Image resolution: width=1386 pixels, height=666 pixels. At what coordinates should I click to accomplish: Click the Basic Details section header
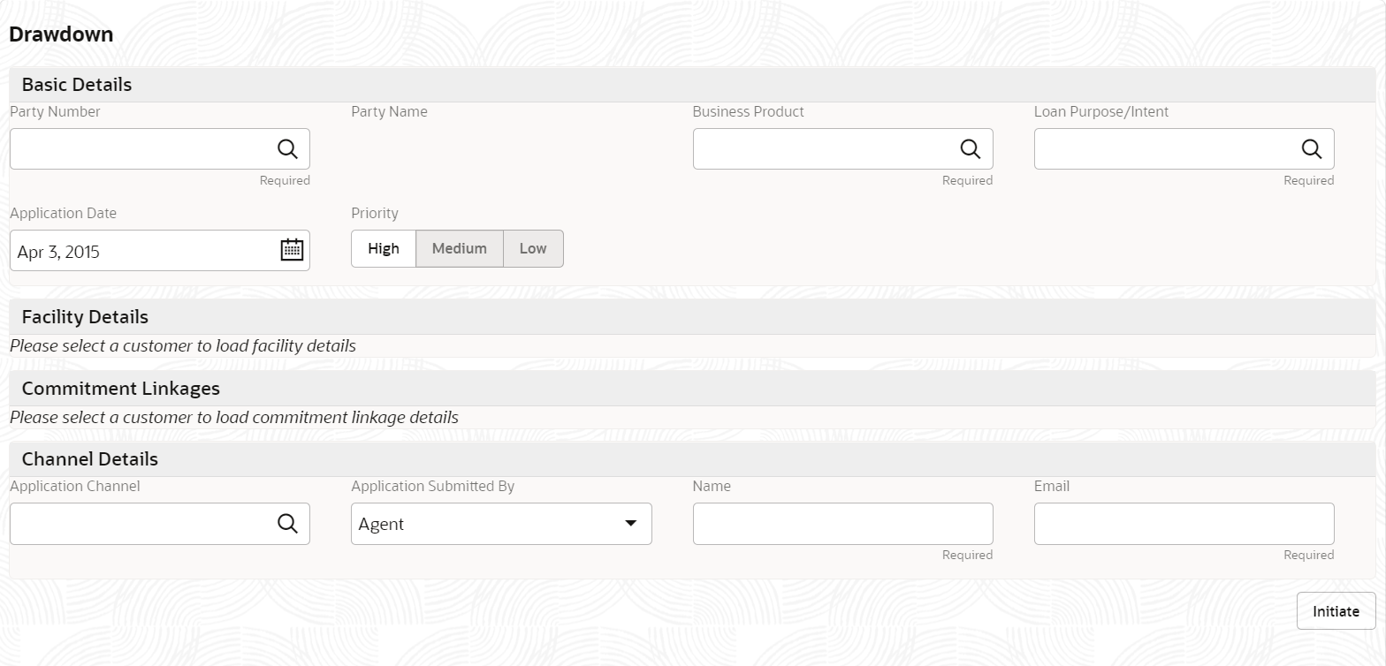coord(692,85)
